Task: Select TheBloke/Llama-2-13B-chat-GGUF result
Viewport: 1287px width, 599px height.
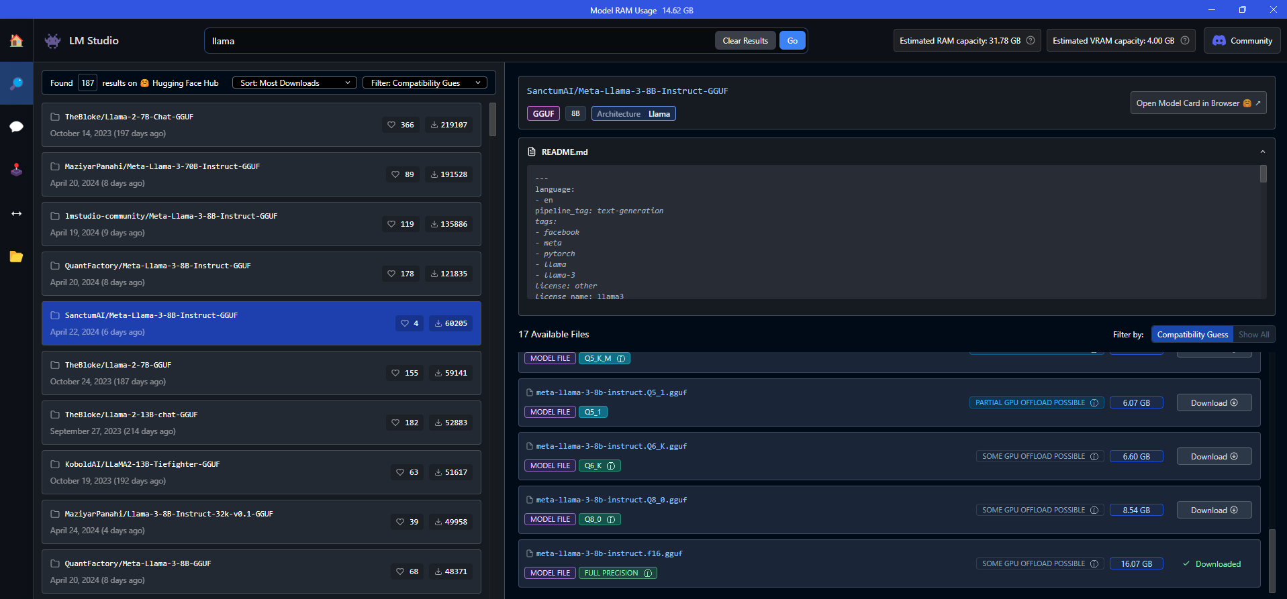Action: pos(261,423)
